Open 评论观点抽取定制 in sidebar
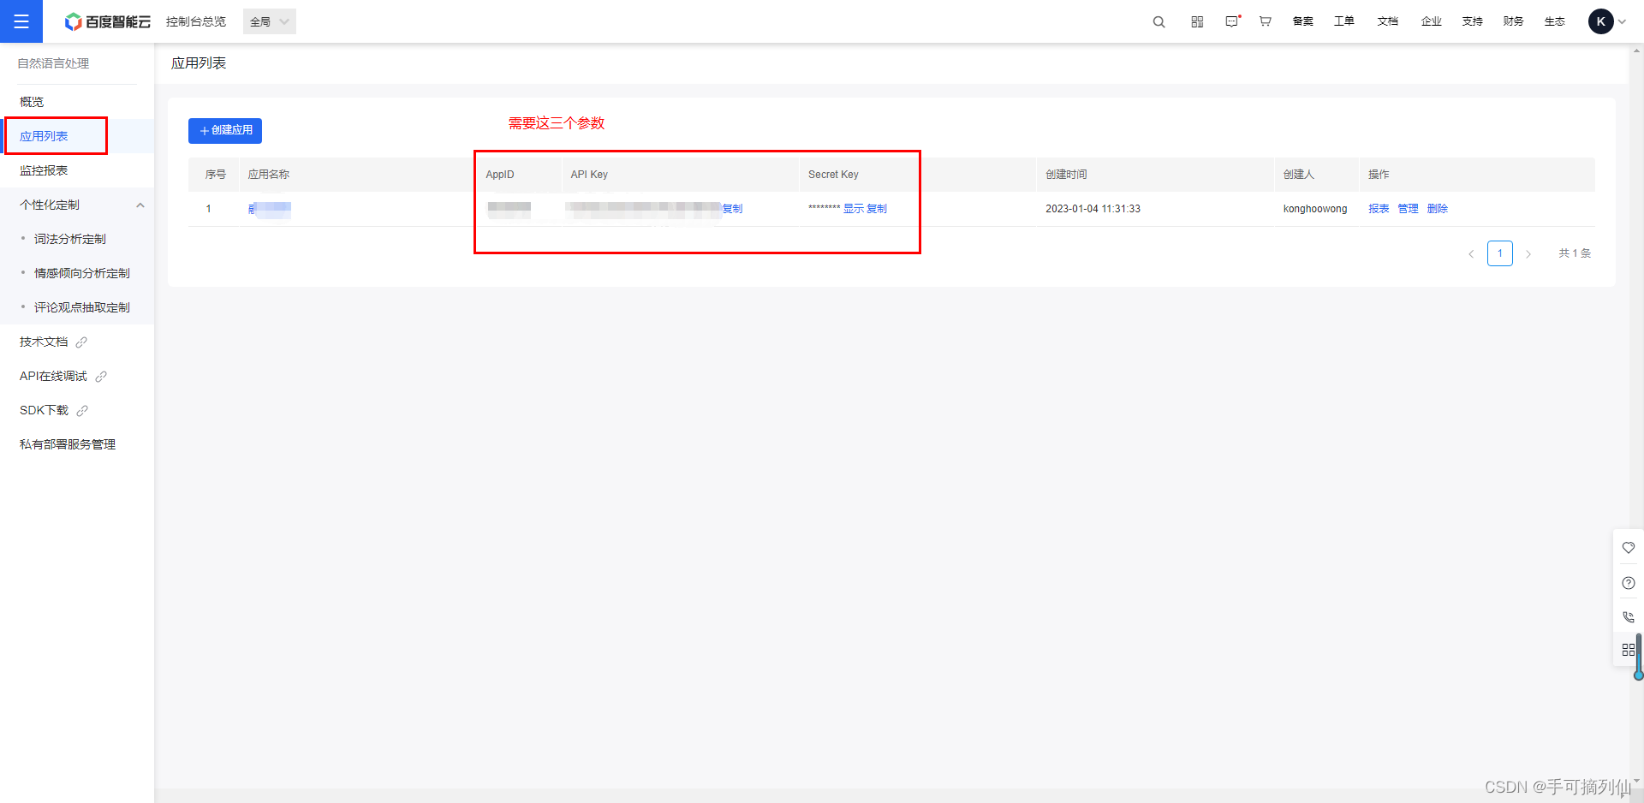The image size is (1644, 803). point(82,307)
